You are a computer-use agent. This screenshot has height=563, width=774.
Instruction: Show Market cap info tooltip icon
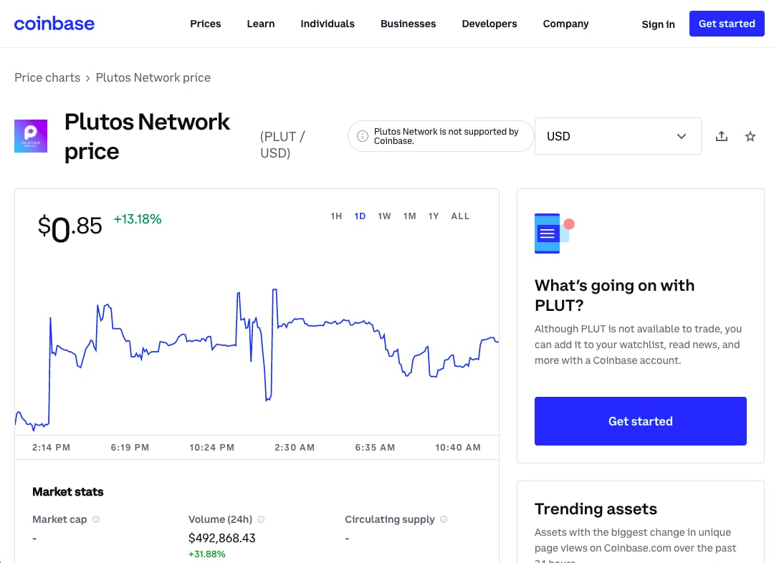click(96, 519)
